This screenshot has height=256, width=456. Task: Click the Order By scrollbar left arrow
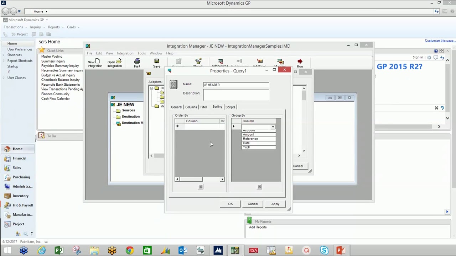pos(177,179)
